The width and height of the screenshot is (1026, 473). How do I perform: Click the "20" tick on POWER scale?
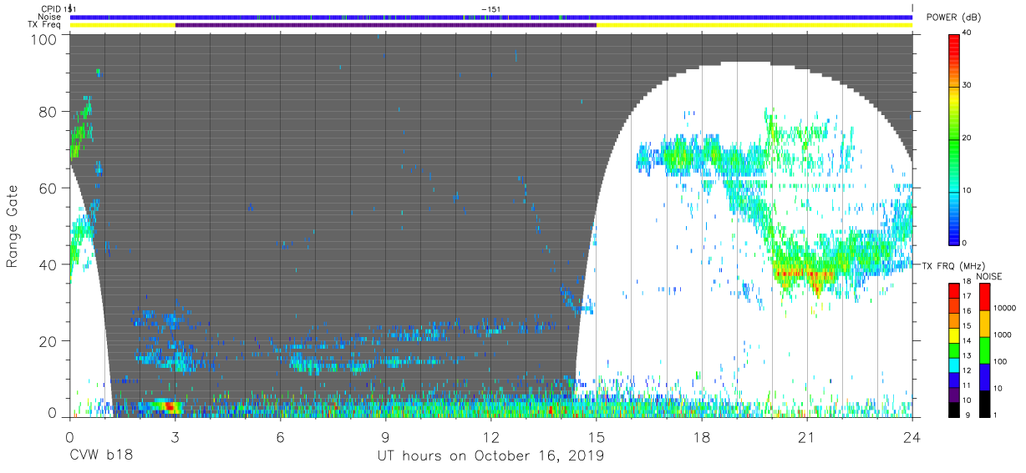click(x=968, y=138)
